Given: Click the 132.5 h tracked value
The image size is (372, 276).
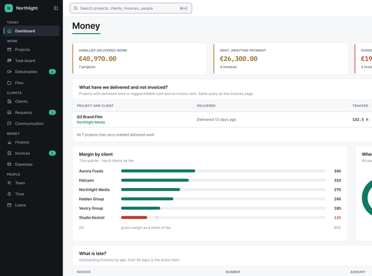Looking at the screenshot, I should 360,120.
